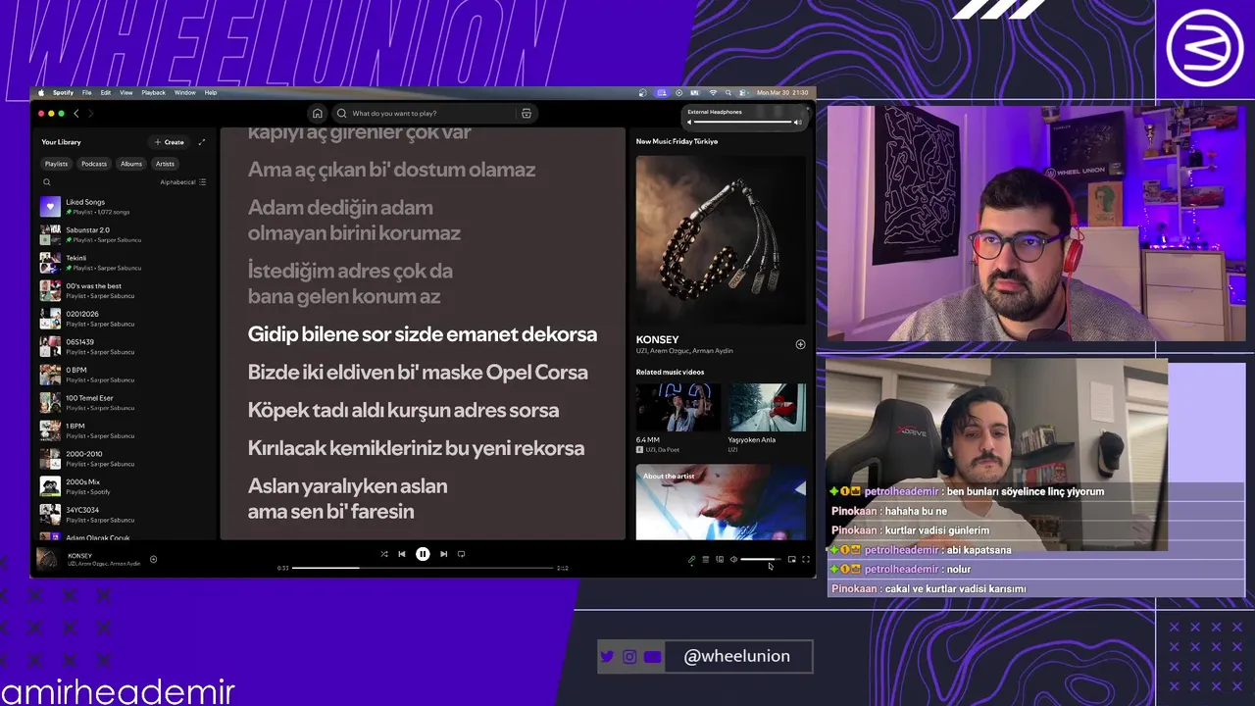Jump to lyric line 'Bizde iki eldiven'
Screen dimensions: 1255x706
pos(418,373)
